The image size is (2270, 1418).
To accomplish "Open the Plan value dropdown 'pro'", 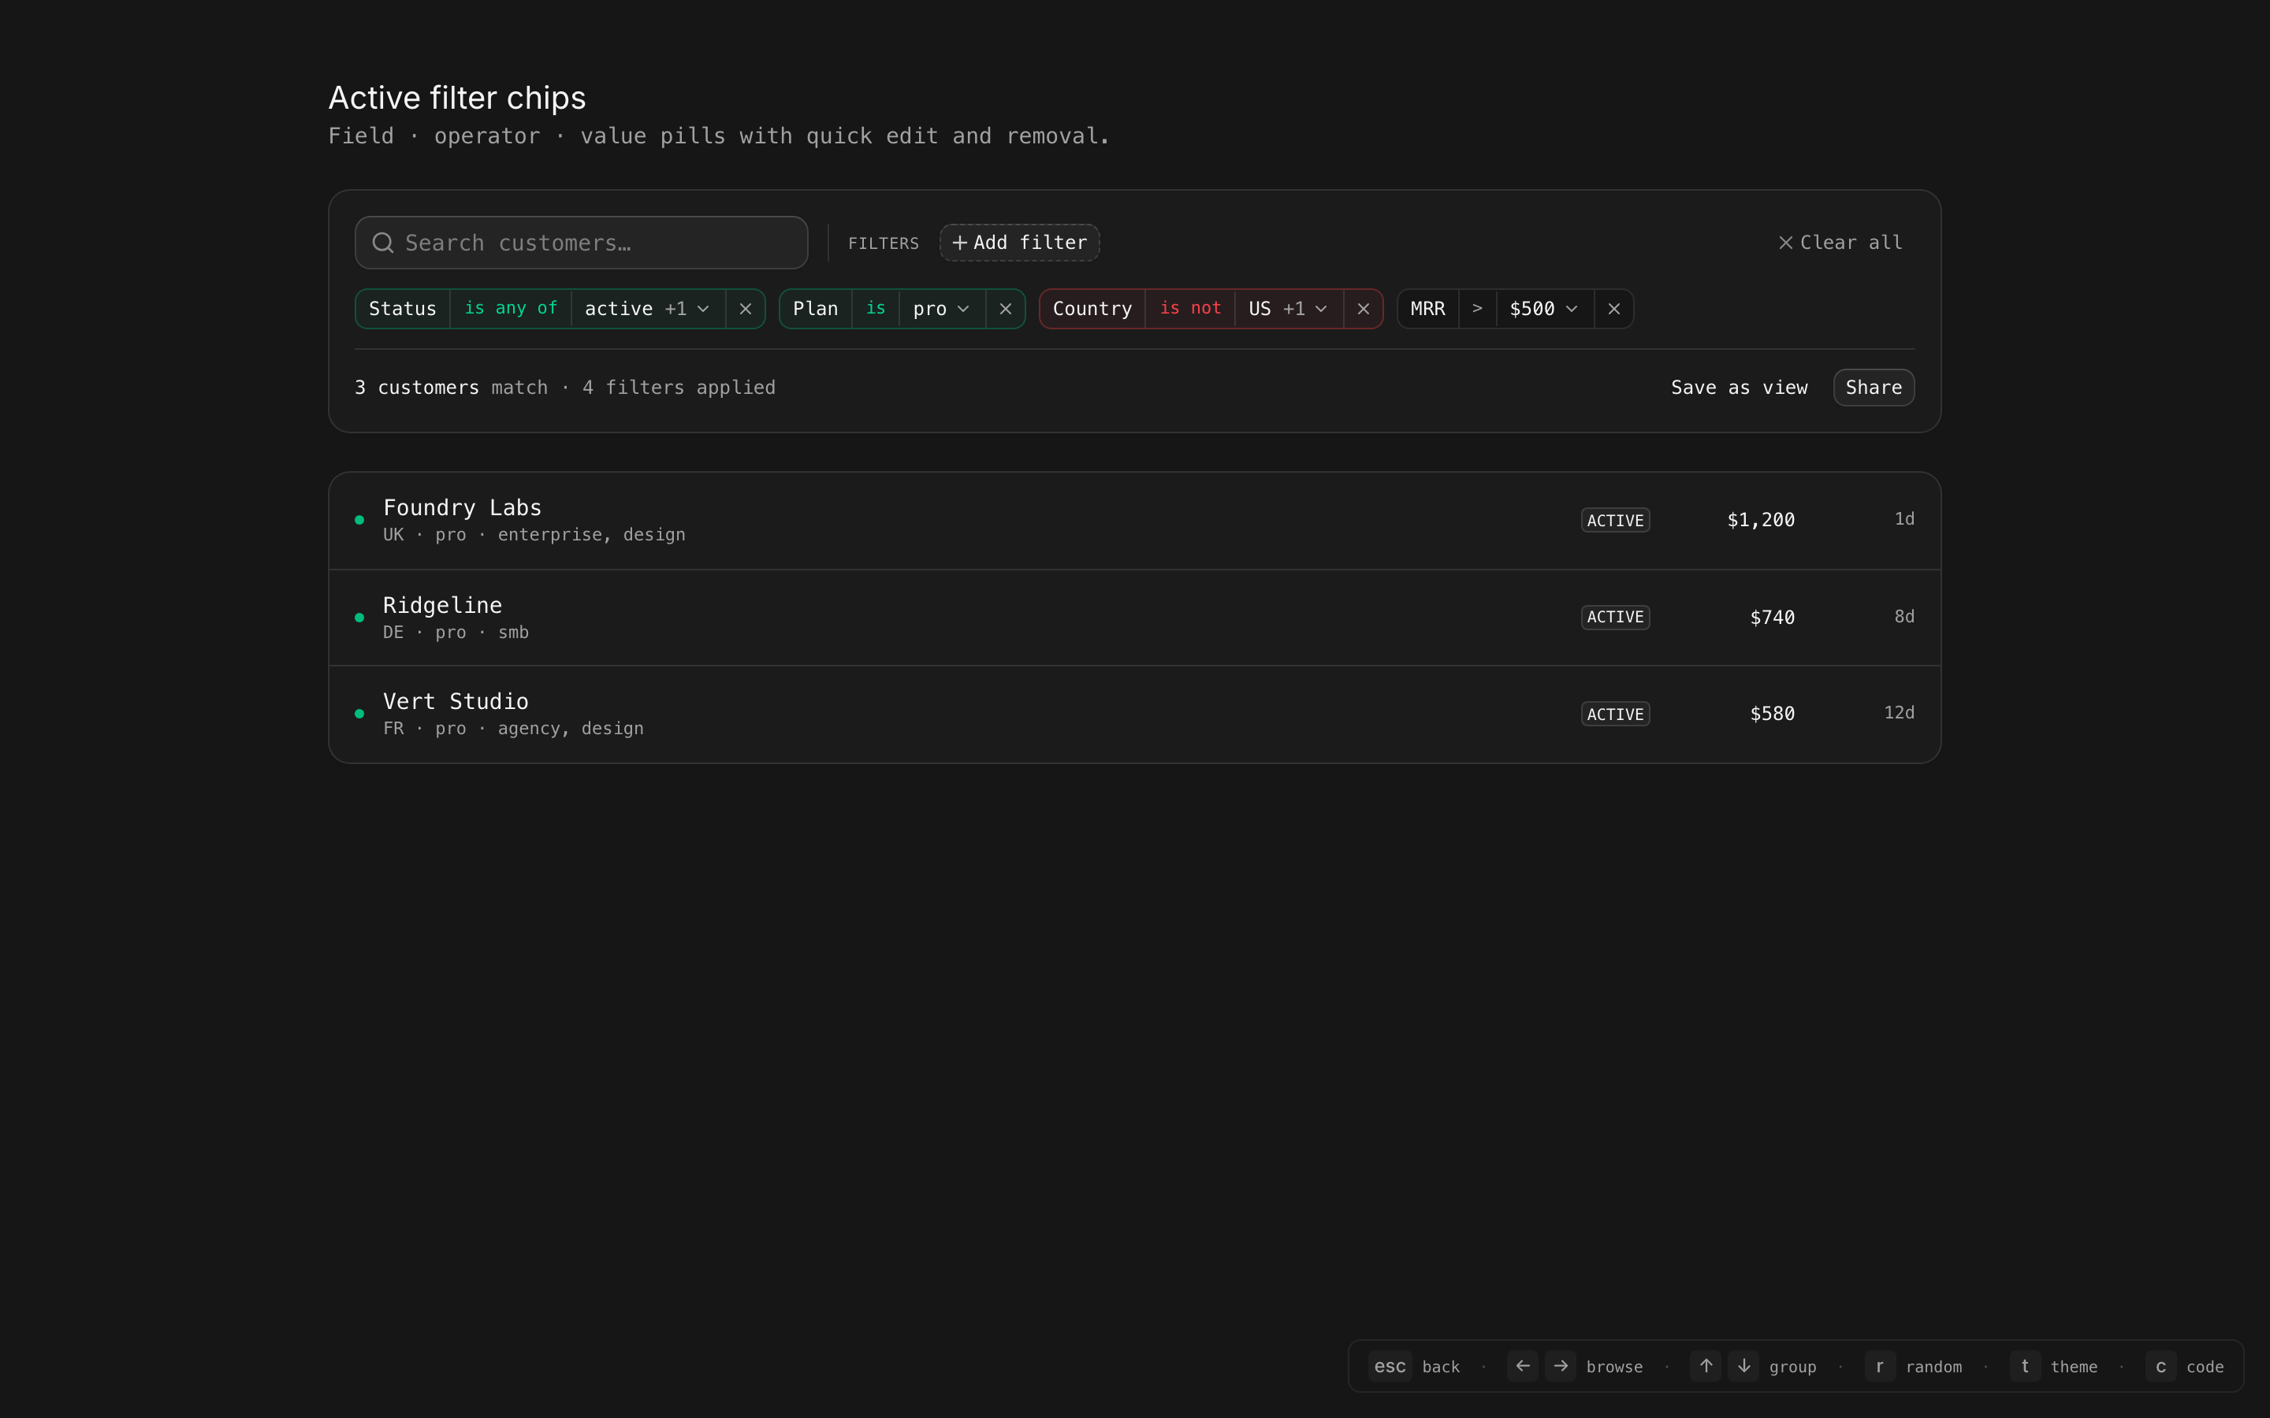I will tap(941, 309).
